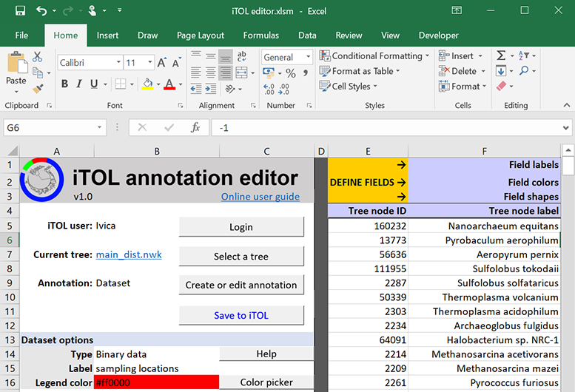Click the Merge & Center icon

coord(241,72)
